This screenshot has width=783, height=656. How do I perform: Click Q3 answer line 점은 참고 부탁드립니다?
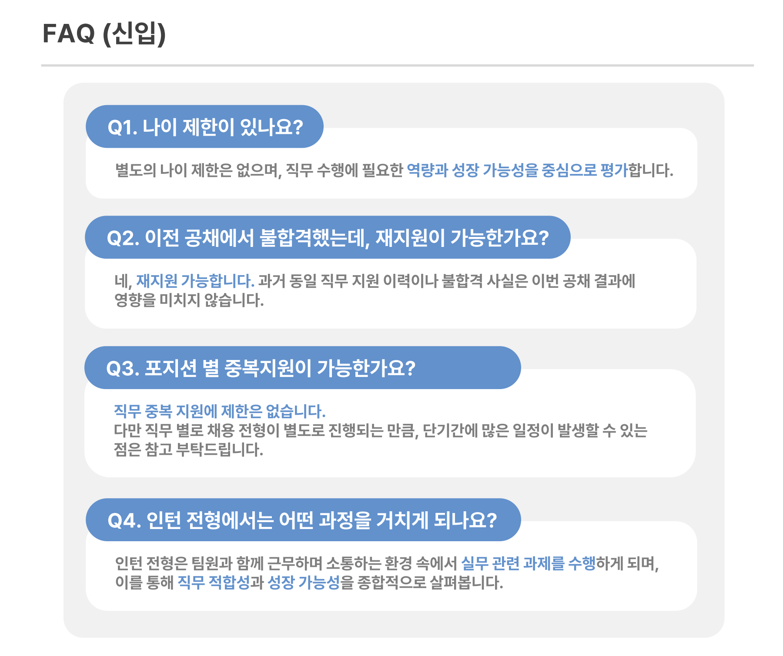[x=189, y=450]
